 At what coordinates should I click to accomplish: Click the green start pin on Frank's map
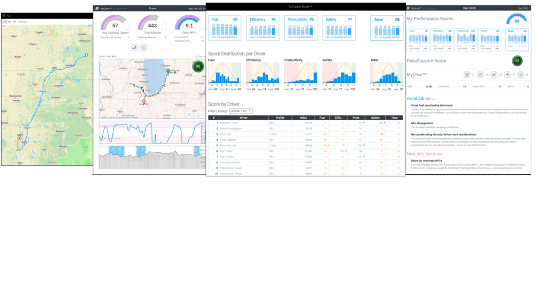168,71
